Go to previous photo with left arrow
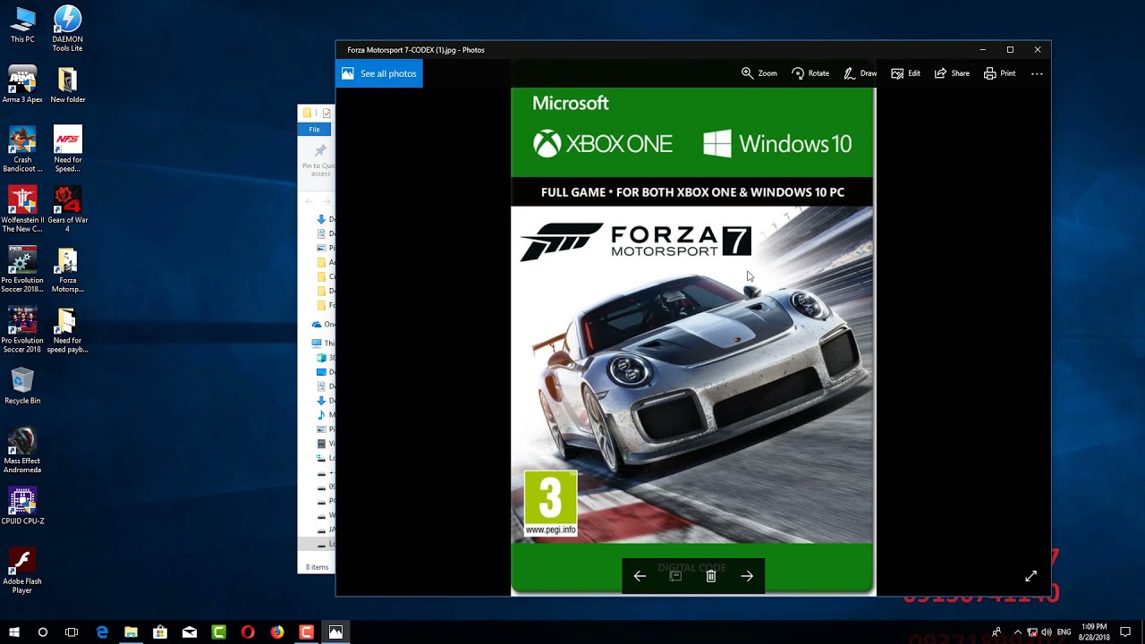 (x=640, y=576)
